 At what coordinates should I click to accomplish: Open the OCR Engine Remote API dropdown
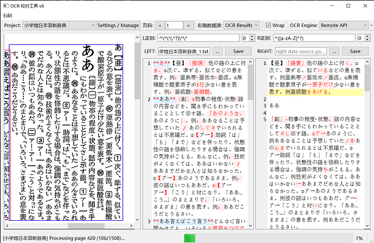pyautogui.click(x=344, y=25)
